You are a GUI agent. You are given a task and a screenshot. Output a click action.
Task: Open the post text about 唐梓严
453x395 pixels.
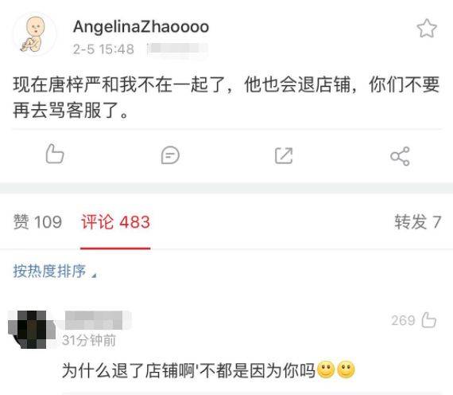pyautogui.click(x=226, y=97)
